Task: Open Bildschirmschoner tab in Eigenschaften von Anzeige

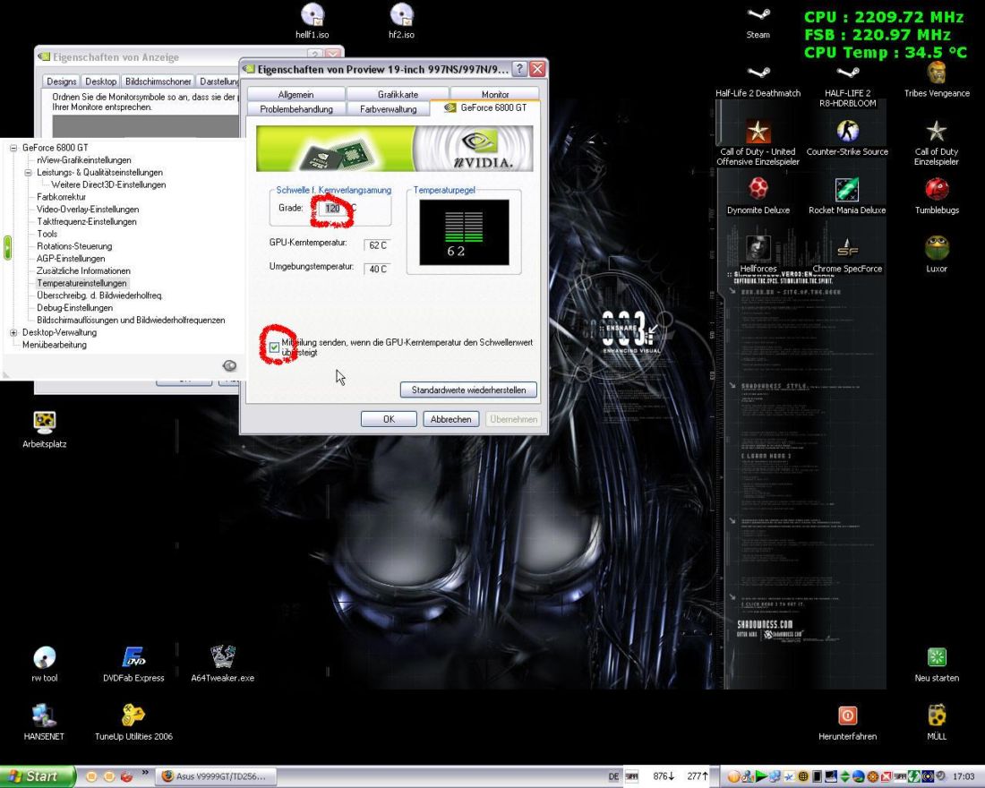Action: pyautogui.click(x=158, y=81)
